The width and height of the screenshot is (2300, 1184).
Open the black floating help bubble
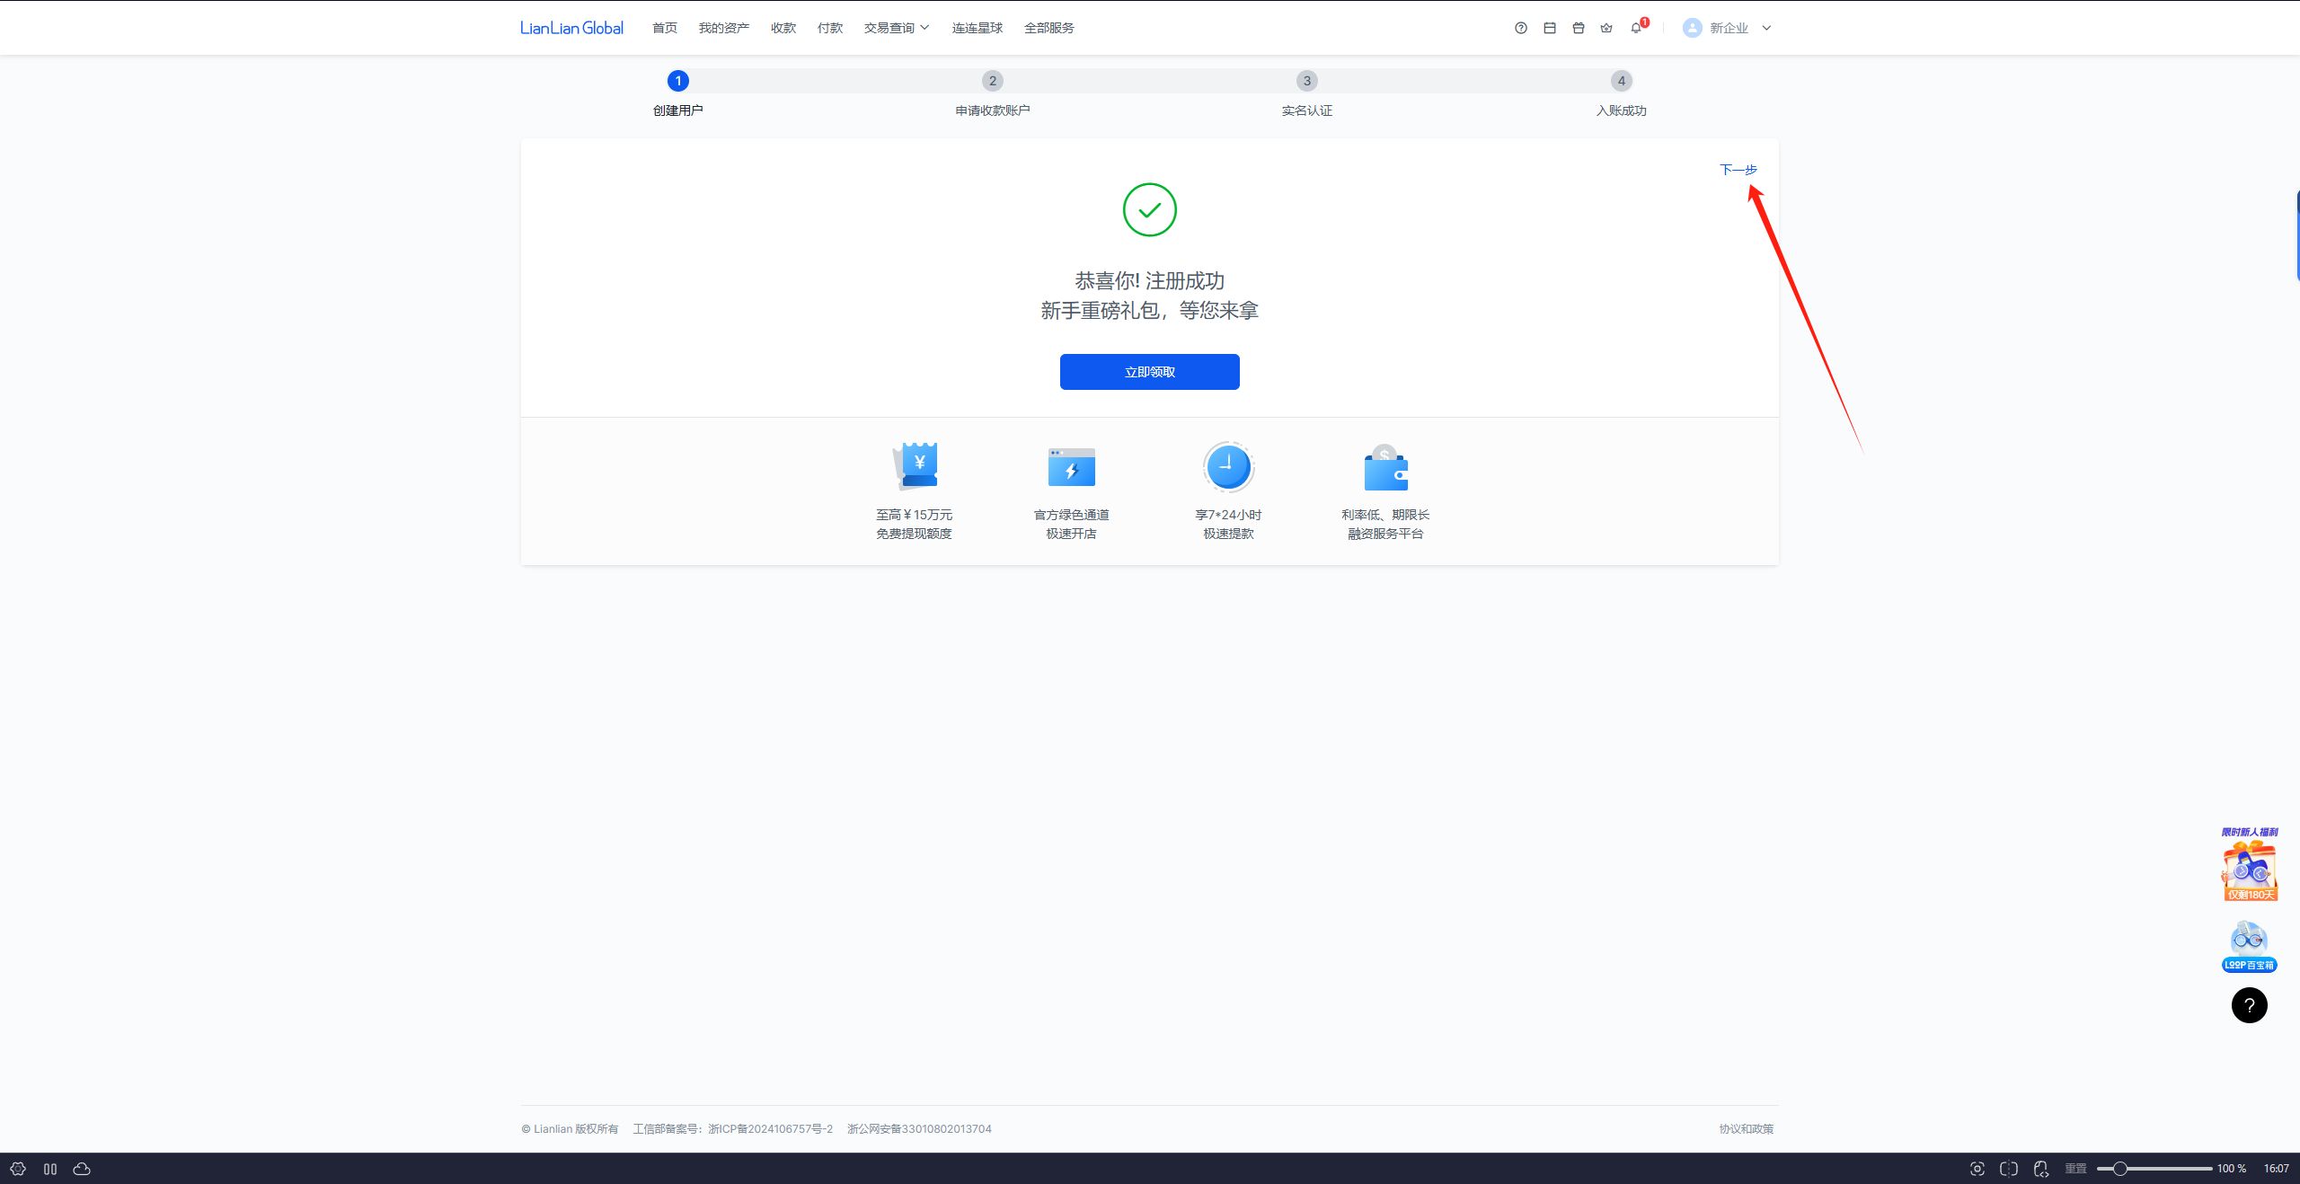[x=2249, y=1005]
